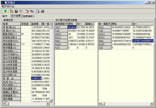Click the open folder toolbar icon
This screenshot has width=156, height=108.
coord(12,11)
